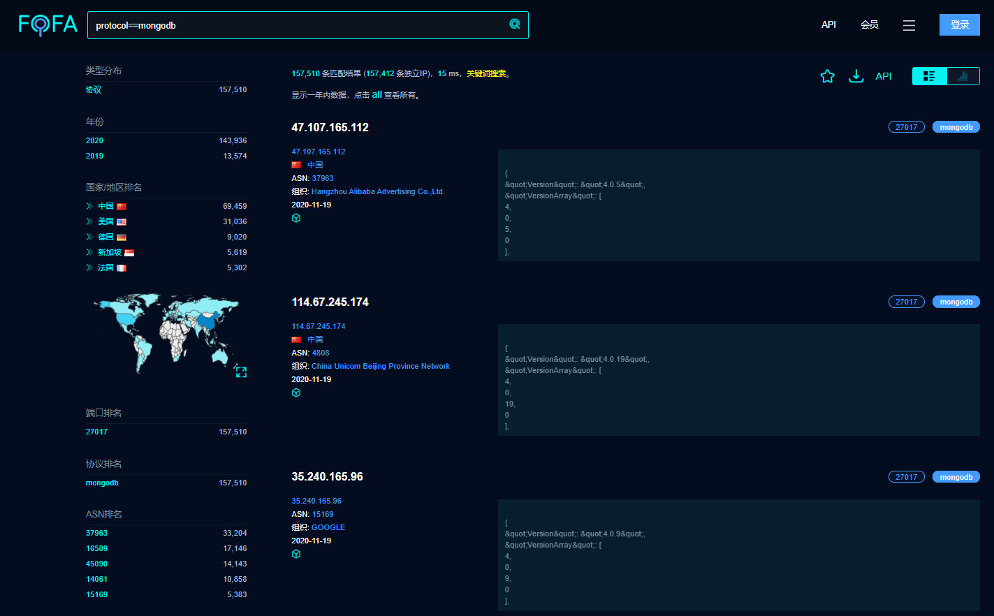Click the world map thumbnail
This screenshot has height=616, width=994.
166,332
